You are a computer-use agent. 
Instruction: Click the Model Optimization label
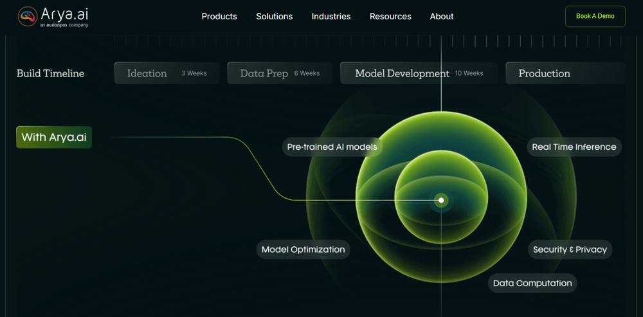pyautogui.click(x=303, y=249)
